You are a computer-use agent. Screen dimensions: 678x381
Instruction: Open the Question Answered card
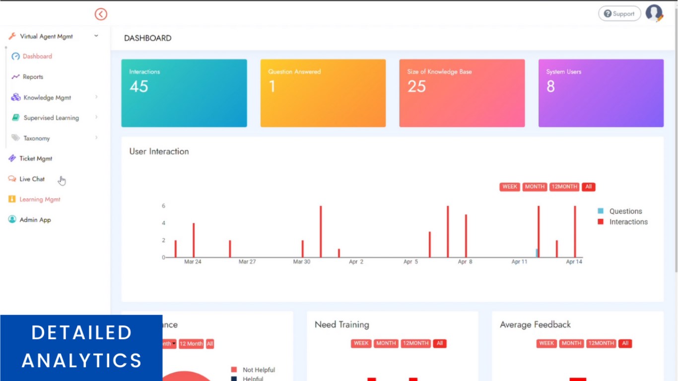point(323,93)
